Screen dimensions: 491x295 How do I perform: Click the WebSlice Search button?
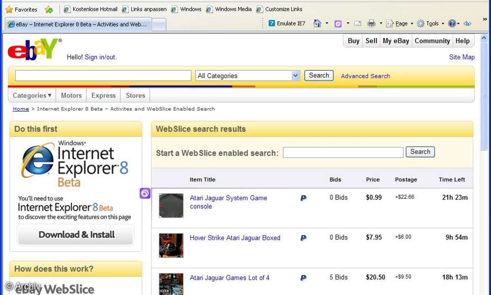(420, 152)
